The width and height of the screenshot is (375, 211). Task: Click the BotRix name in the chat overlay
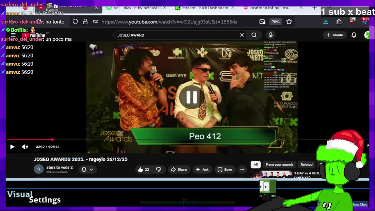(x=19, y=30)
